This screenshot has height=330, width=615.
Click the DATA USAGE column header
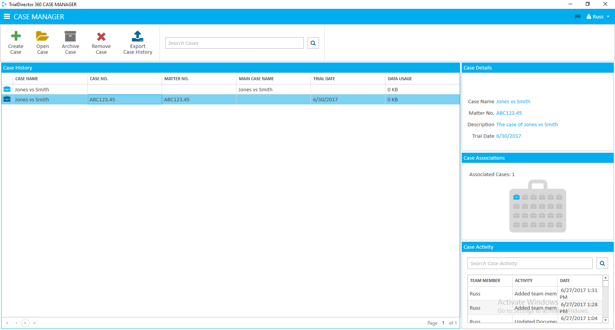[400, 79]
